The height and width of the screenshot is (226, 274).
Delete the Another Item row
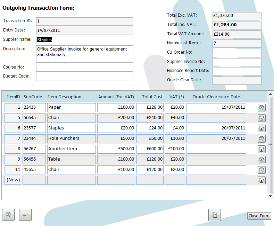coord(261,149)
